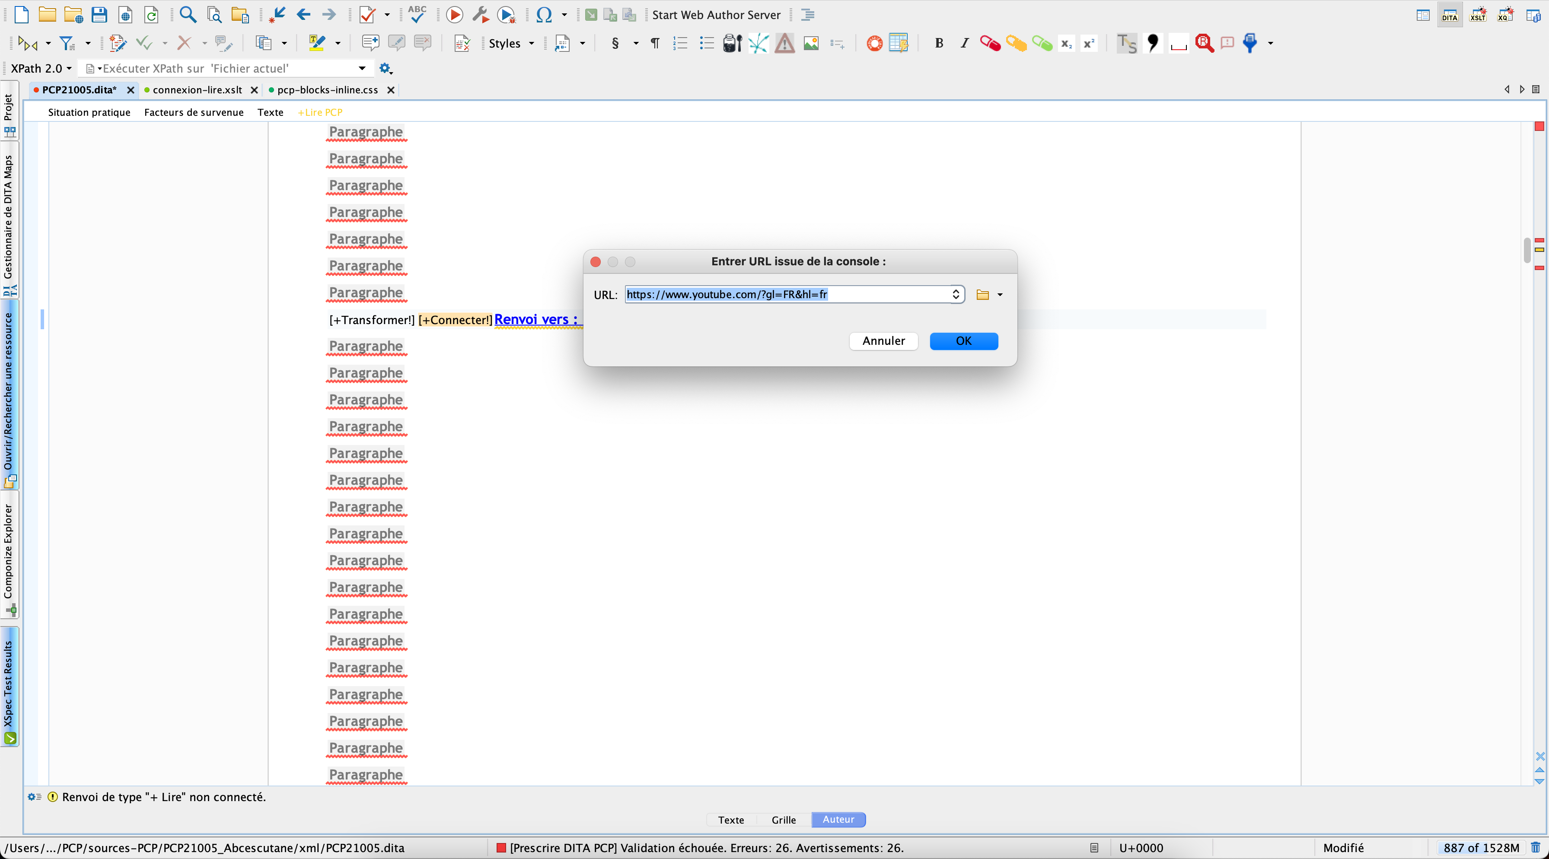This screenshot has height=859, width=1549.
Task: Click the red R magnifier icon
Action: click(x=1204, y=43)
